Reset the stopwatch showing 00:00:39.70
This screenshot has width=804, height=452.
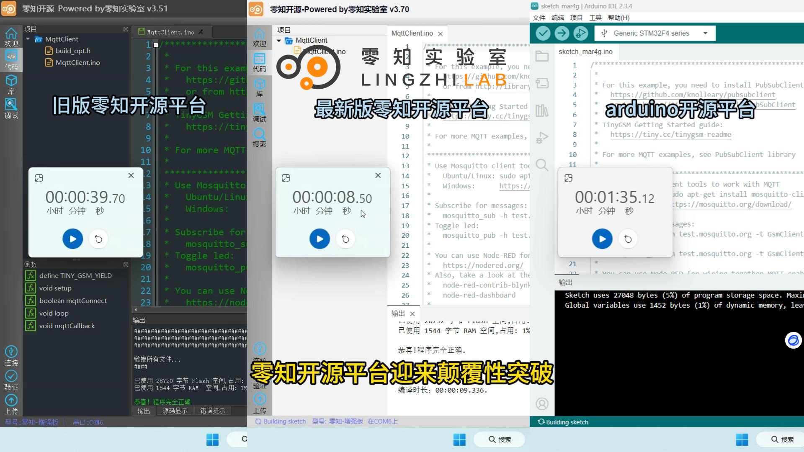(x=99, y=239)
